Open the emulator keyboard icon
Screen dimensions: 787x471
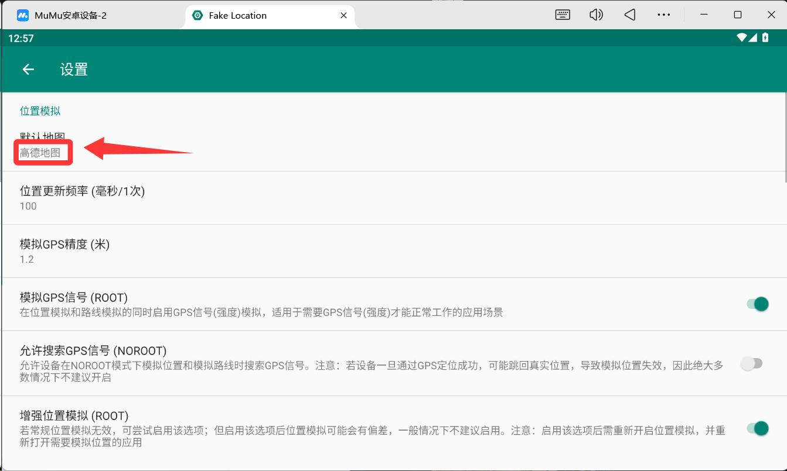click(563, 15)
